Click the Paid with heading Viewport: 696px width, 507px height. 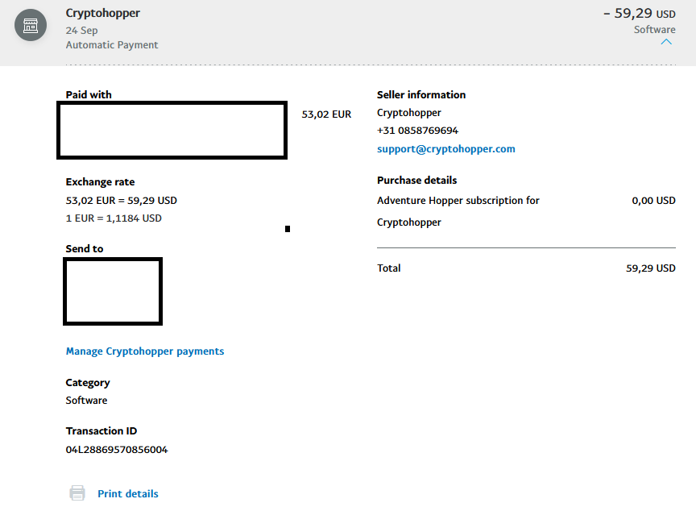click(89, 95)
